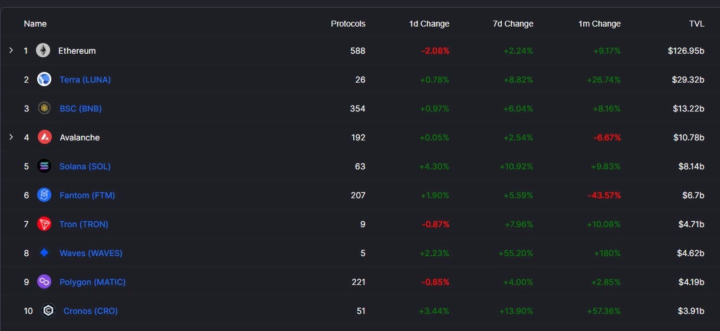Sort by 1m Change column header
The image size is (720, 331).
coord(599,24)
